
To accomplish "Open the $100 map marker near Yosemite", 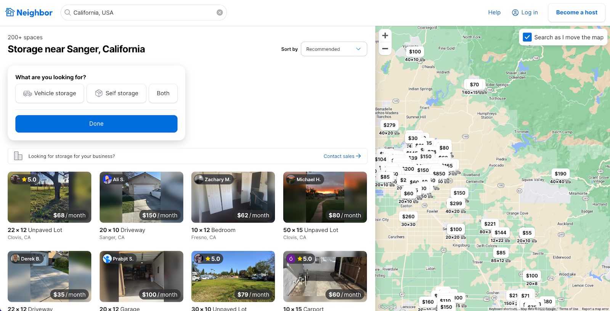I will tap(415, 52).
